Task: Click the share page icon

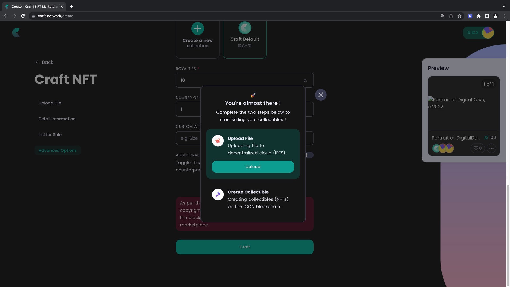Action: pos(451,16)
